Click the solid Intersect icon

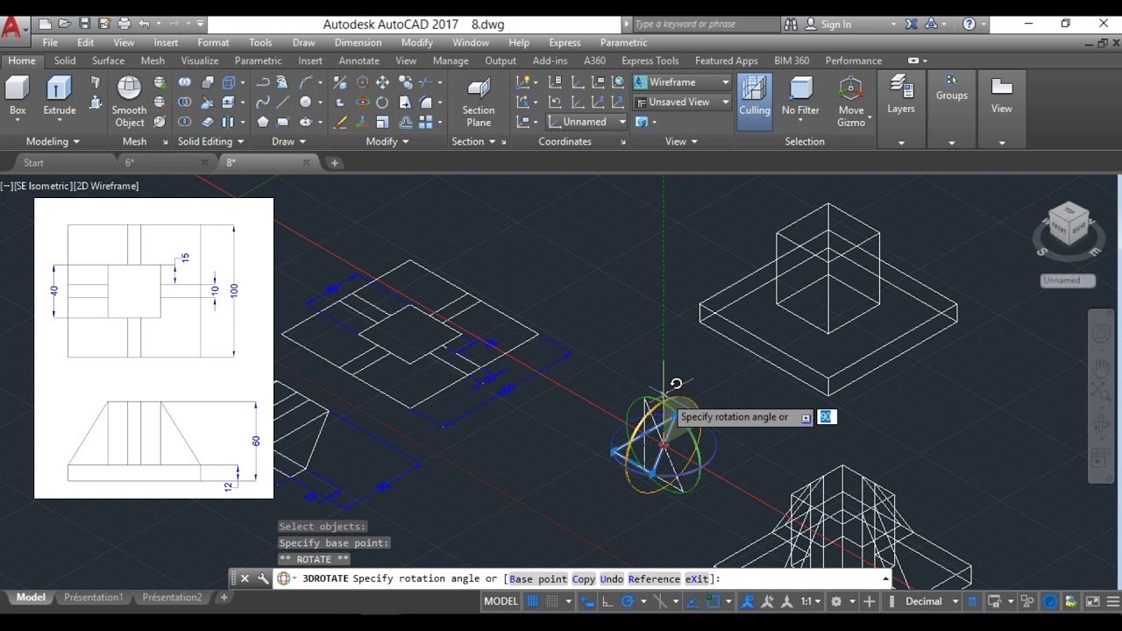click(x=185, y=123)
